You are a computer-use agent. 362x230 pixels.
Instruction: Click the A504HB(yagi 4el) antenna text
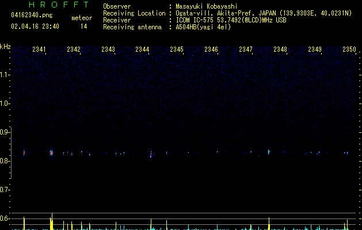pyautogui.click(x=203, y=27)
